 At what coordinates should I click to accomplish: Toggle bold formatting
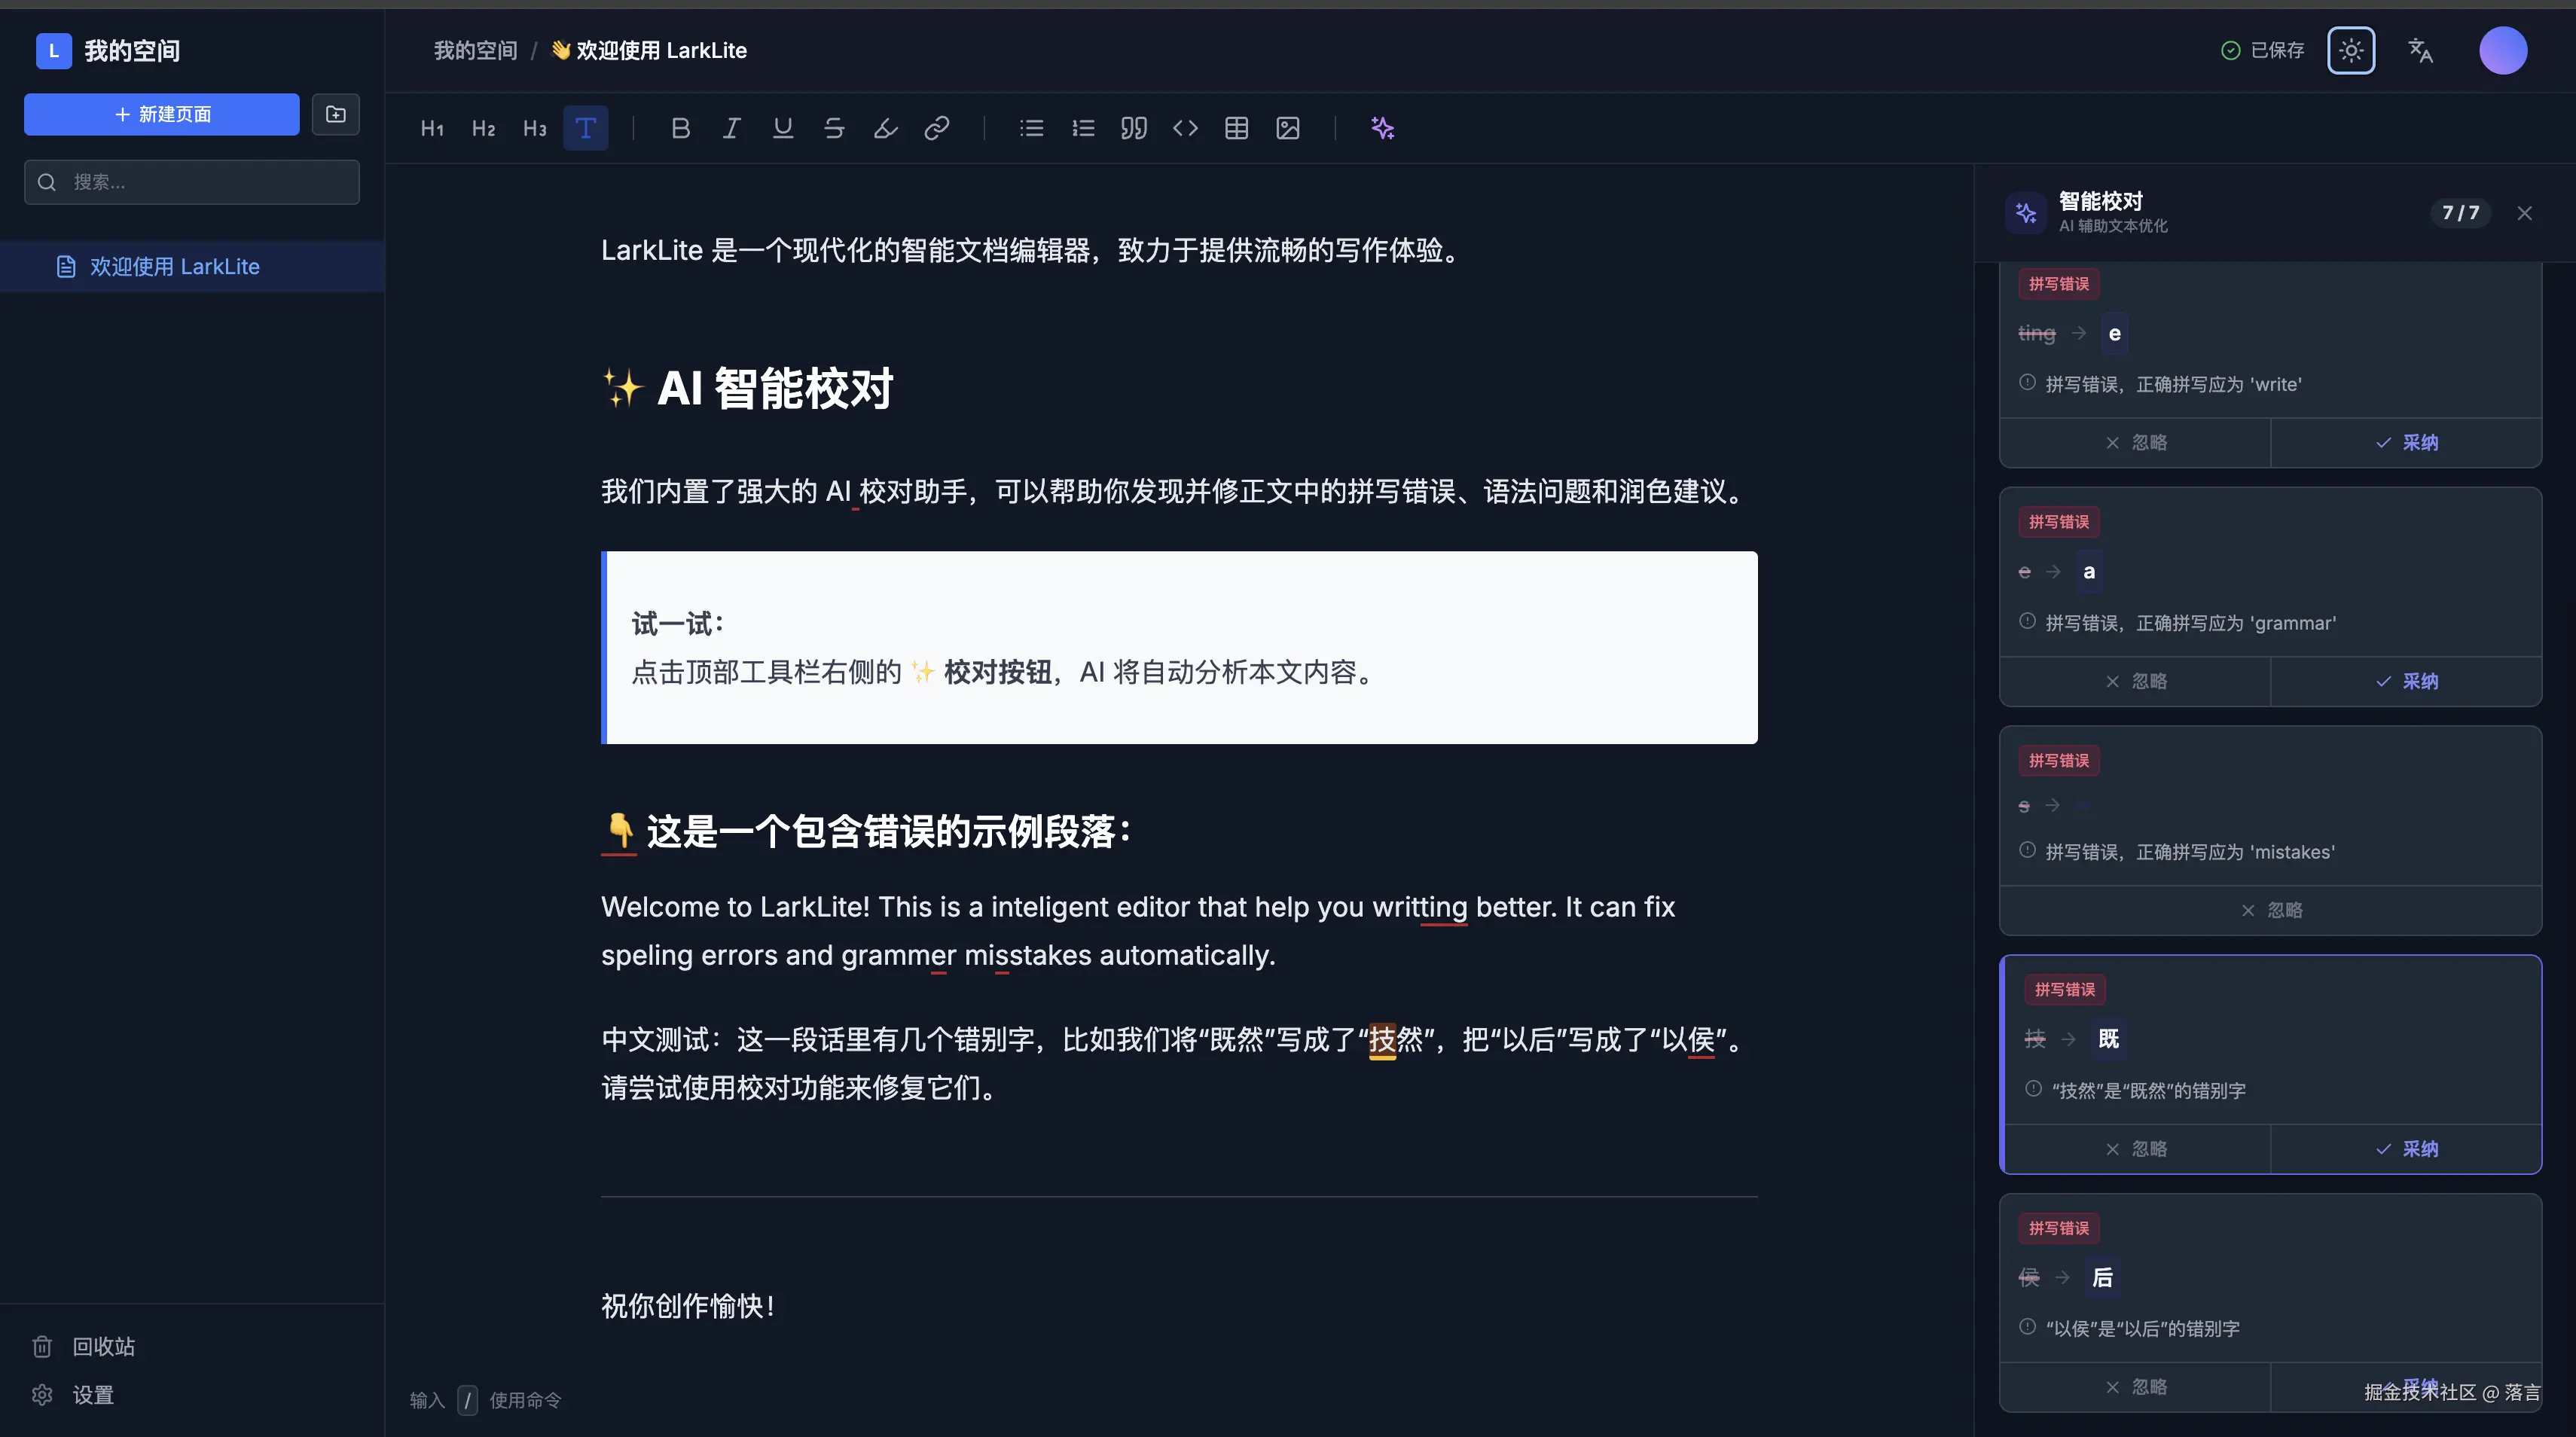coord(681,128)
